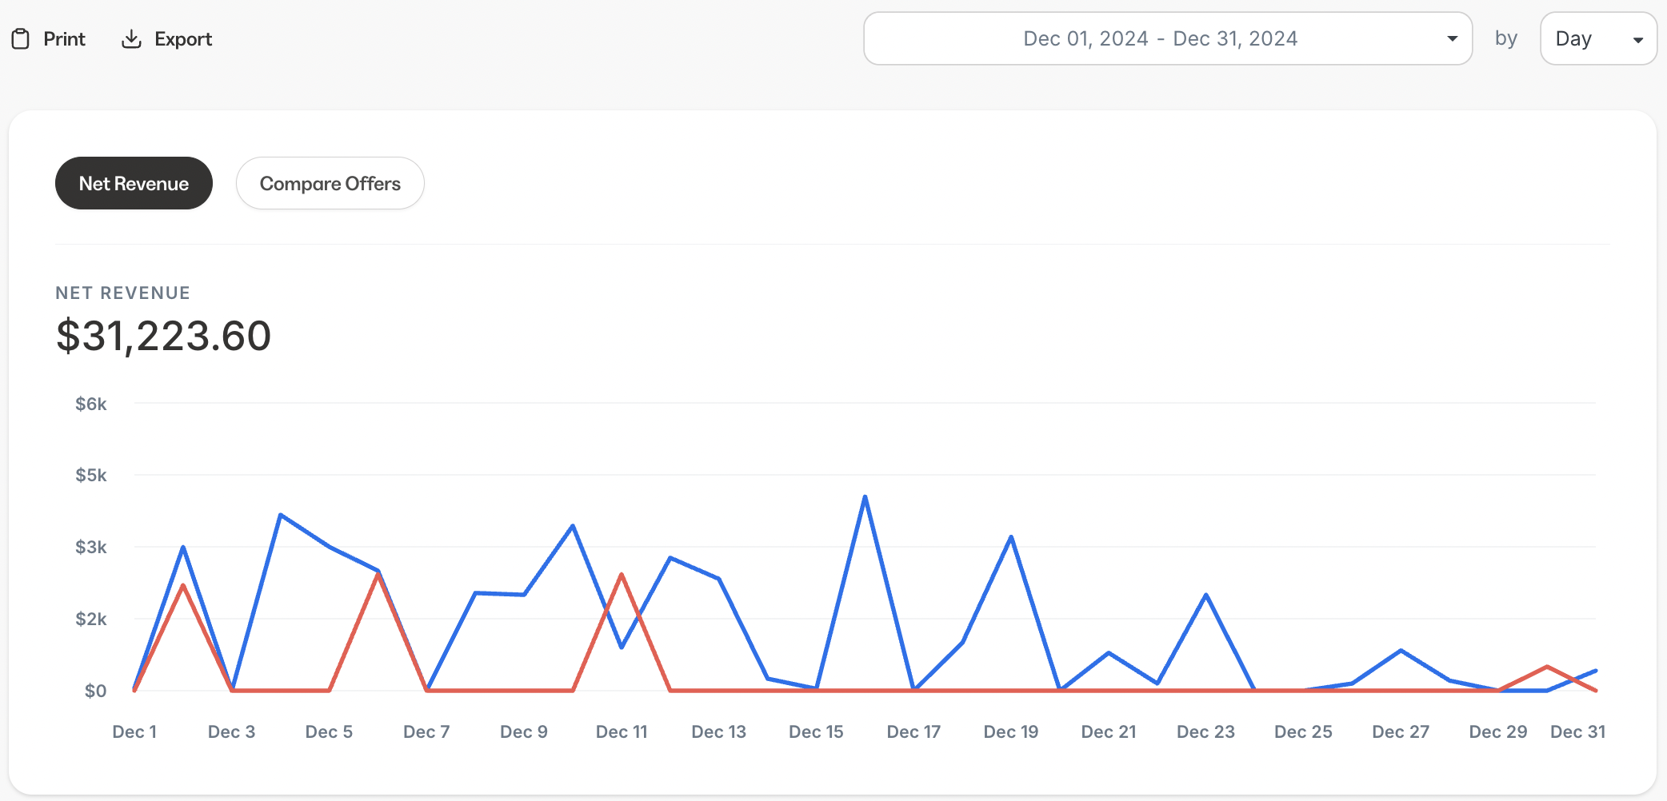Switch to the Net Revenue tab
The height and width of the screenshot is (801, 1667).
click(134, 183)
